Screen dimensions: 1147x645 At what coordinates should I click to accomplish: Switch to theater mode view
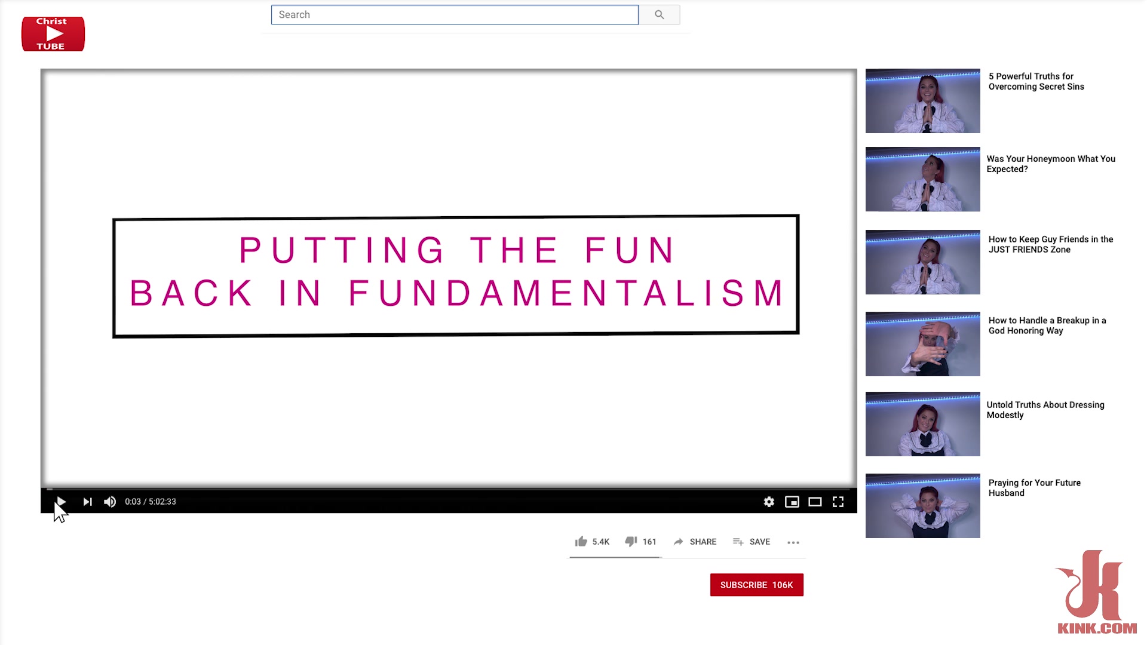click(815, 502)
